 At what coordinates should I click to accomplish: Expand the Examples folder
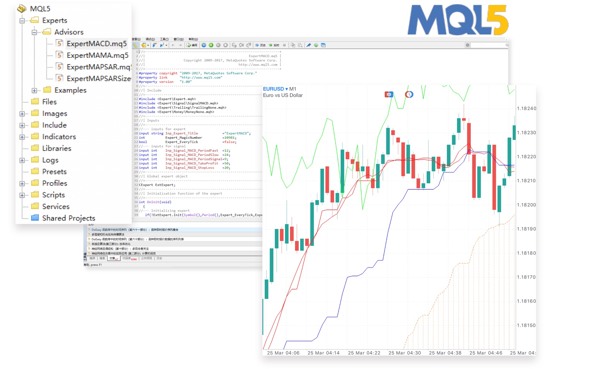[34, 90]
